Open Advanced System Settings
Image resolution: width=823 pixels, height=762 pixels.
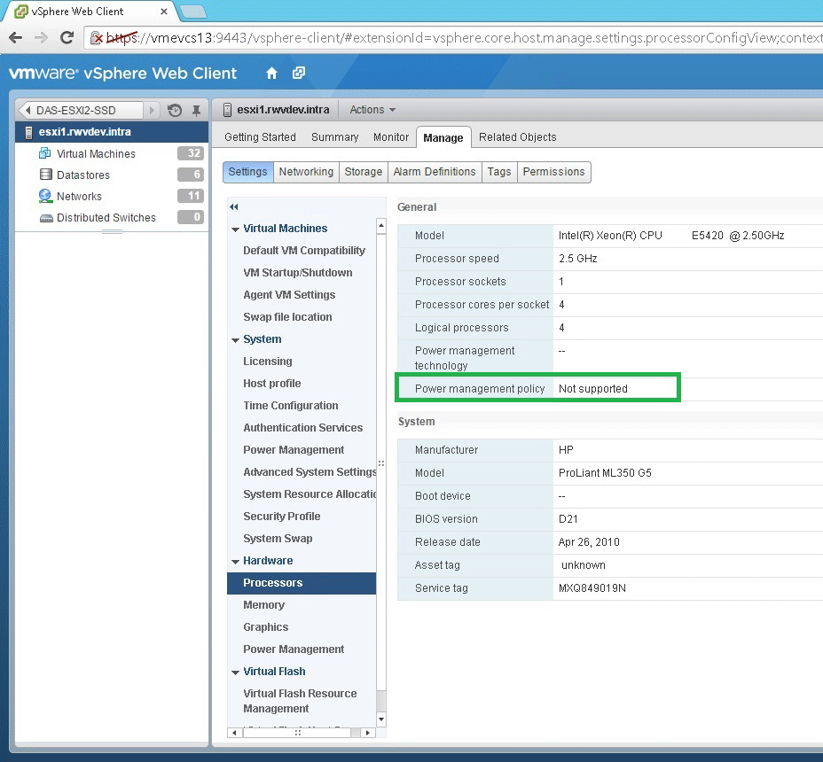[x=310, y=472]
